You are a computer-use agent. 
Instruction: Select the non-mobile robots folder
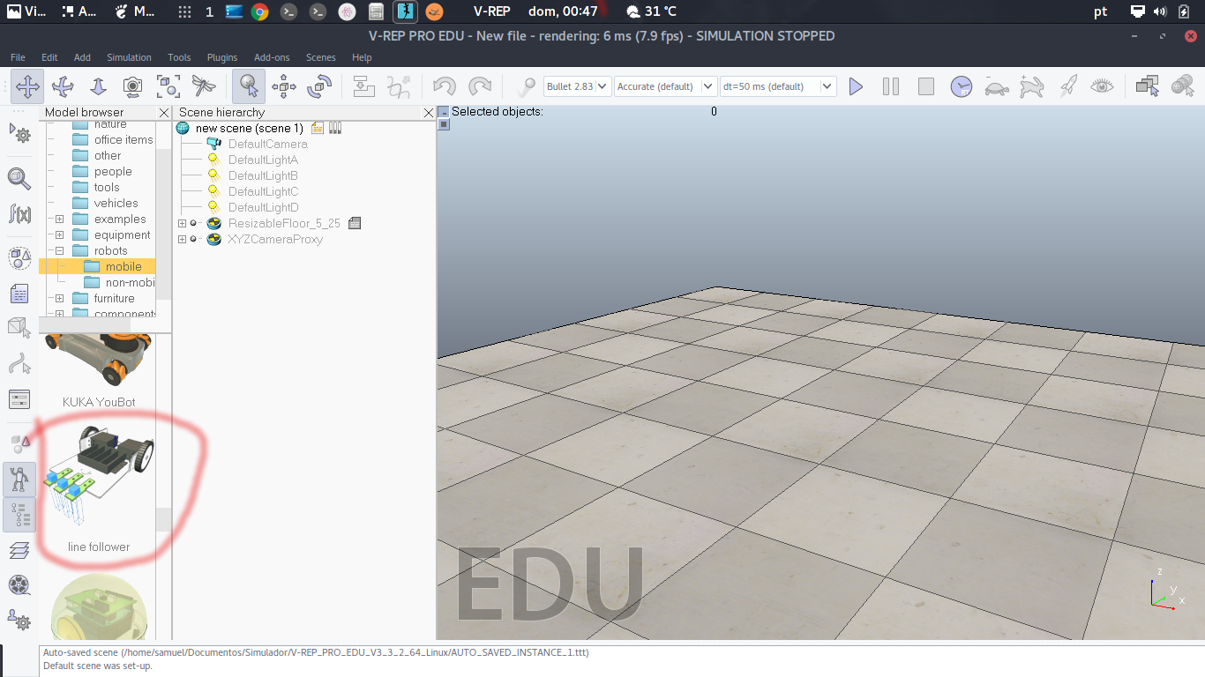click(129, 282)
